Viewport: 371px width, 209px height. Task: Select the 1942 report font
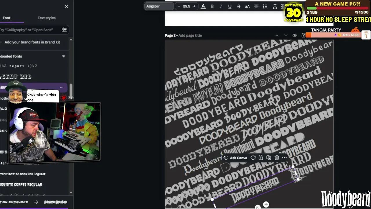(19, 66)
